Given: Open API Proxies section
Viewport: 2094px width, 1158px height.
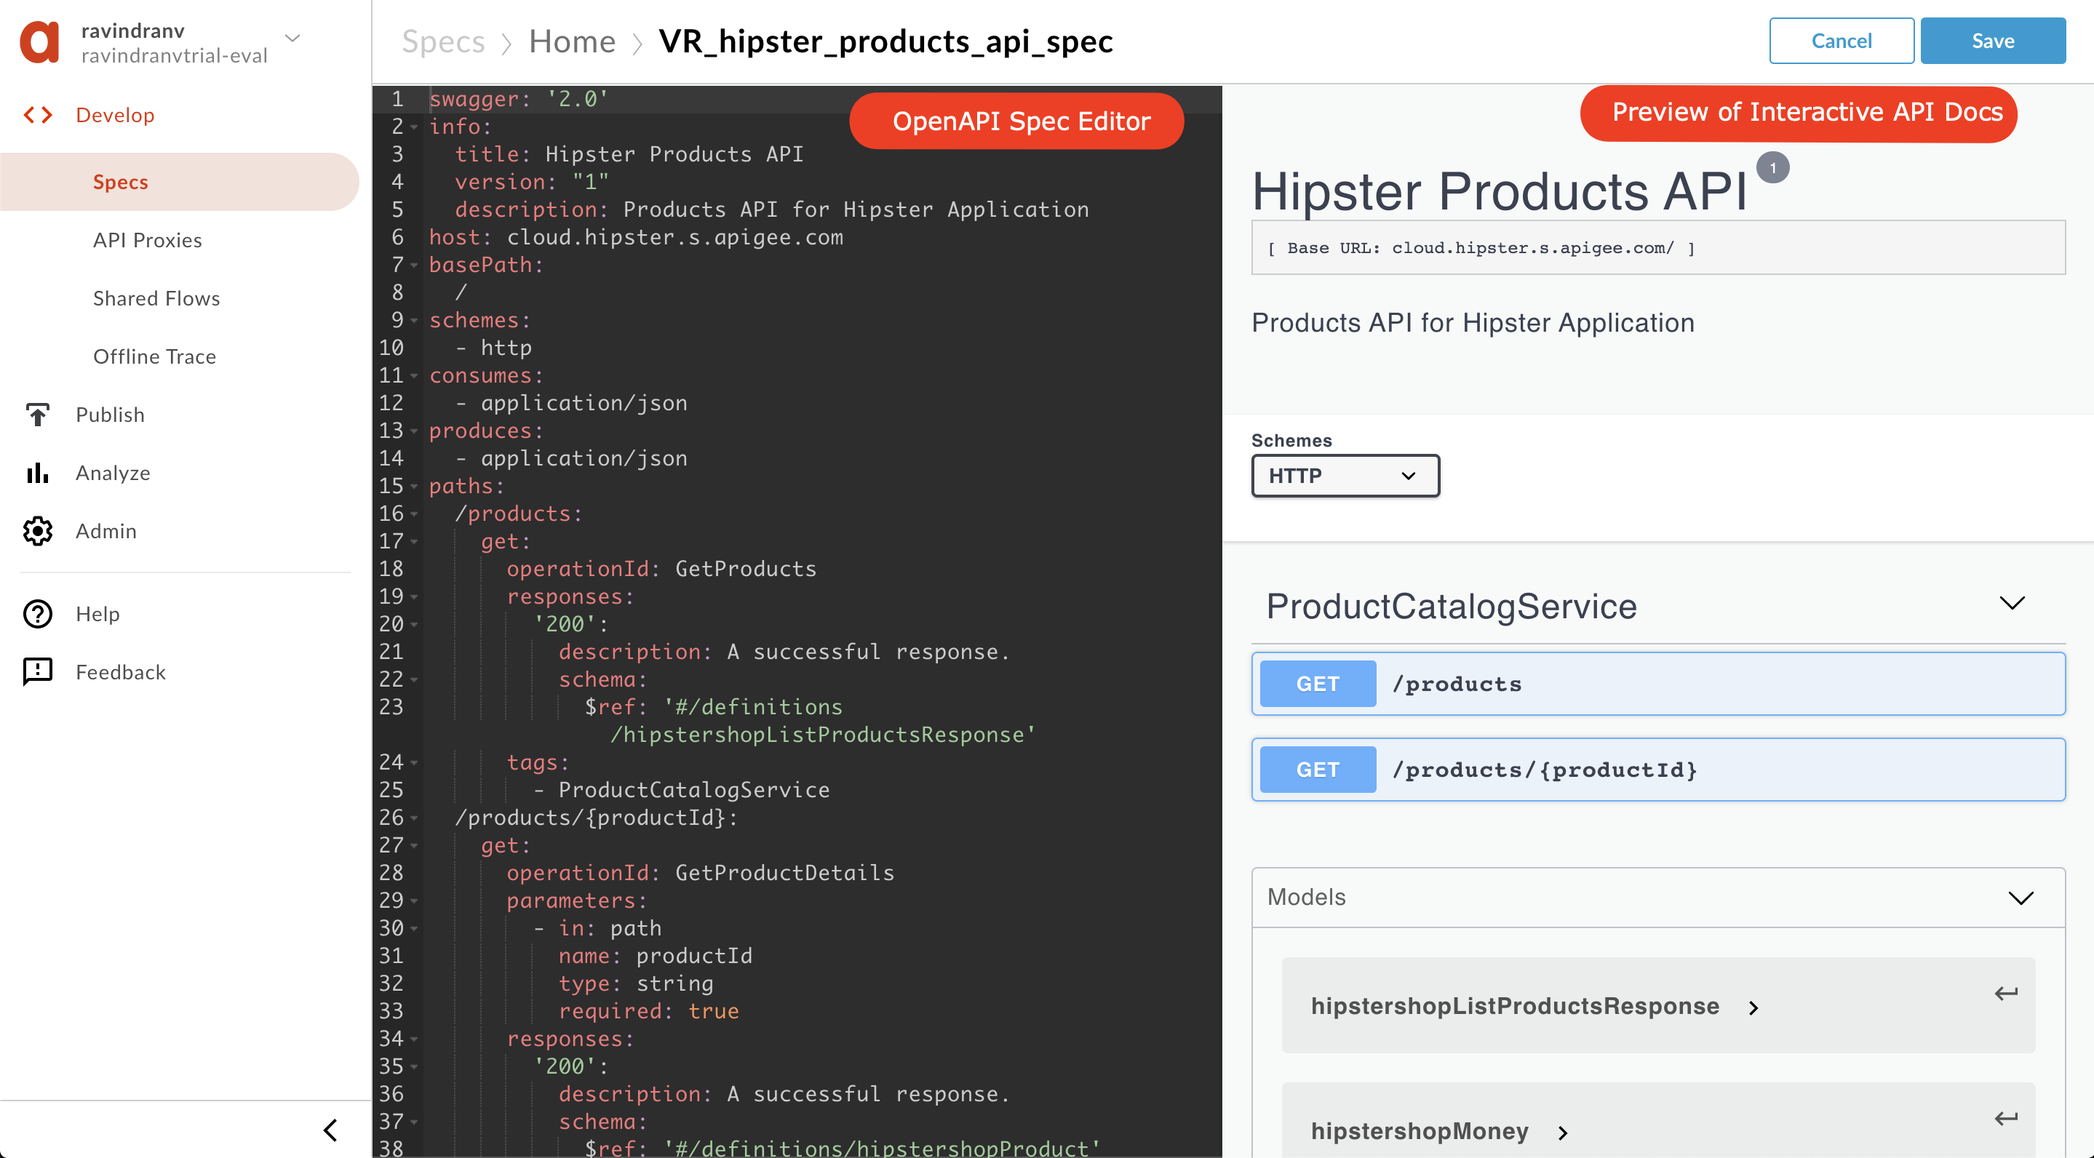Looking at the screenshot, I should pos(147,241).
